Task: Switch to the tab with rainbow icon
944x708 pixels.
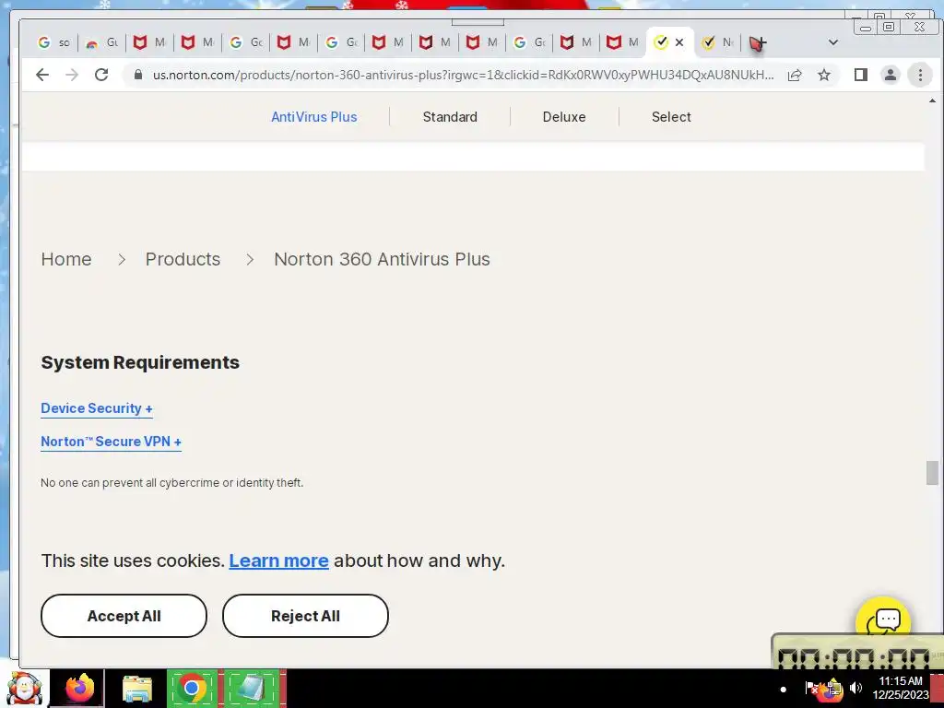Action: (x=101, y=42)
